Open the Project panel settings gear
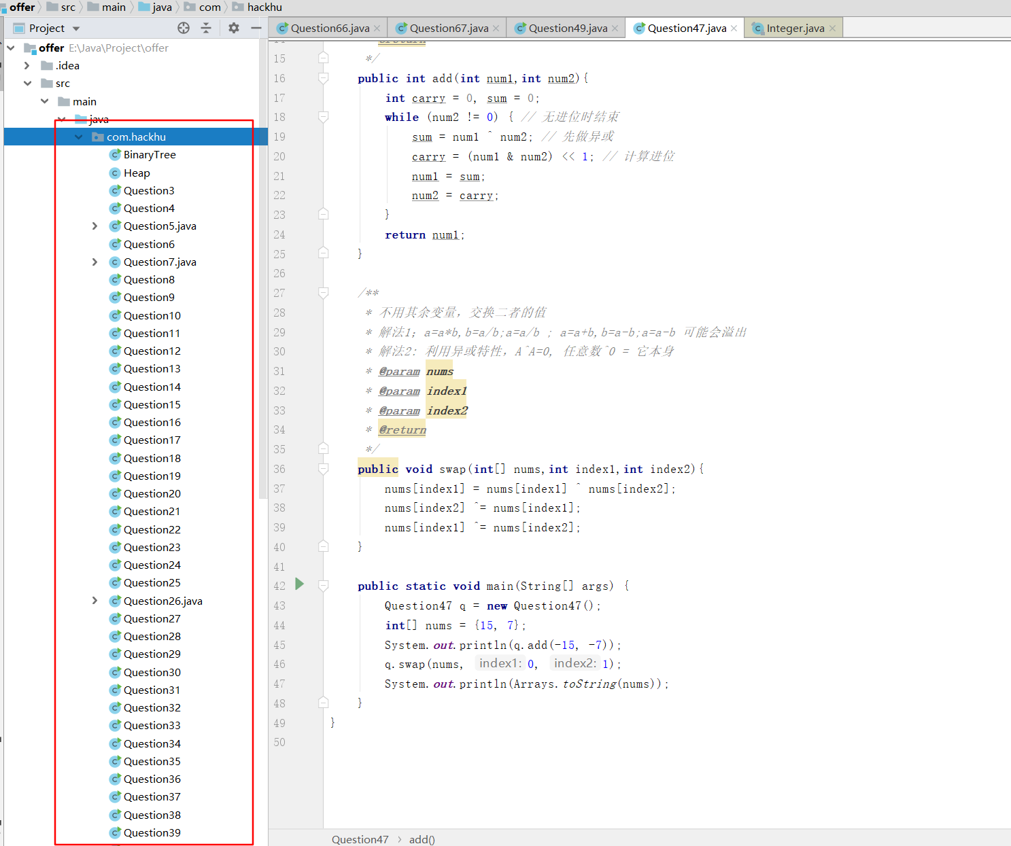 (234, 28)
